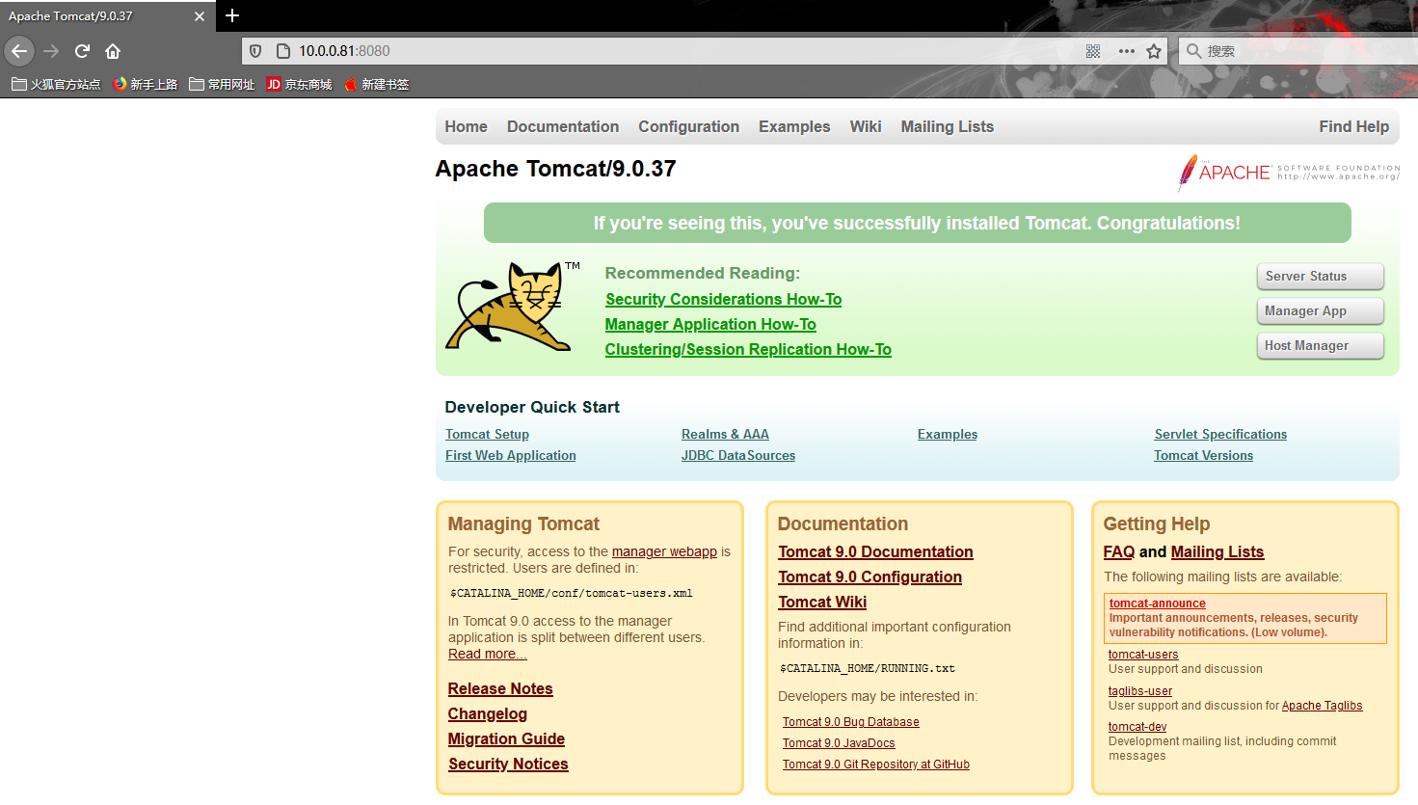
Task: Open the tomcat-announce mailing list link
Action: (x=1157, y=603)
